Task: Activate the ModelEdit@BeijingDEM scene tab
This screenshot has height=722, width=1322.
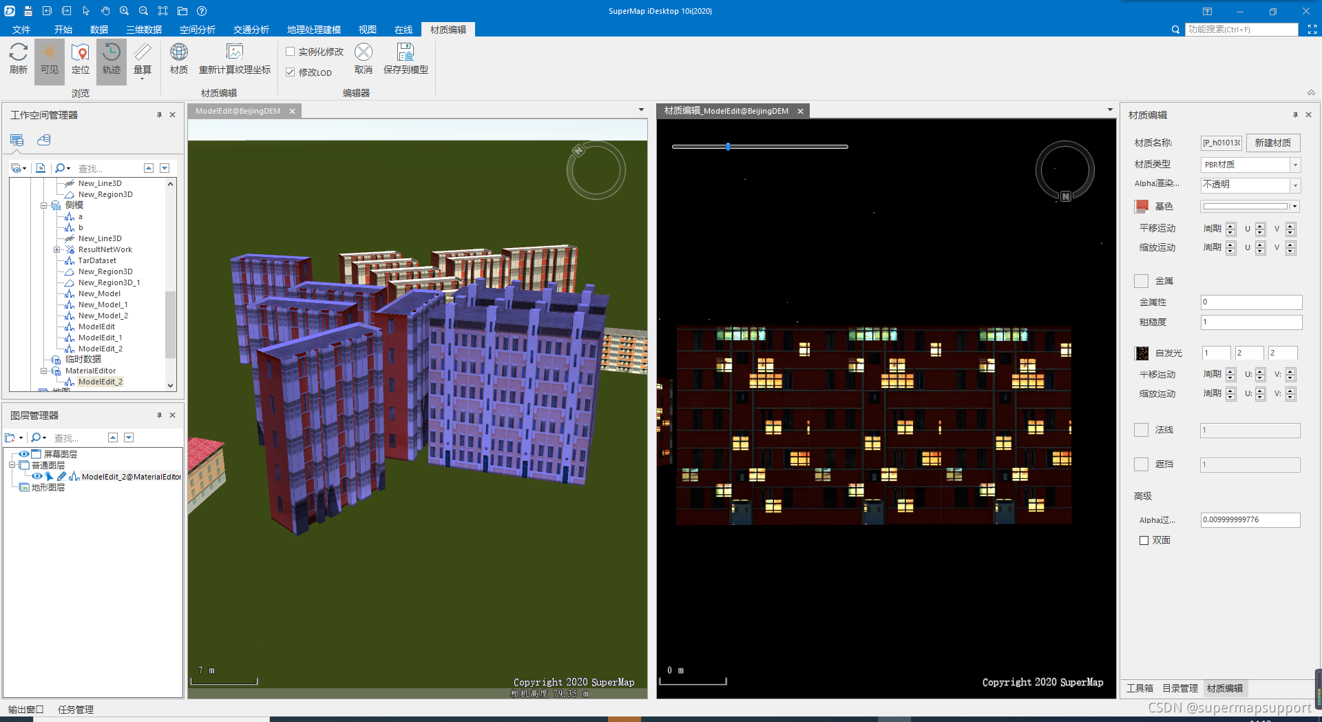Action: click(x=238, y=111)
